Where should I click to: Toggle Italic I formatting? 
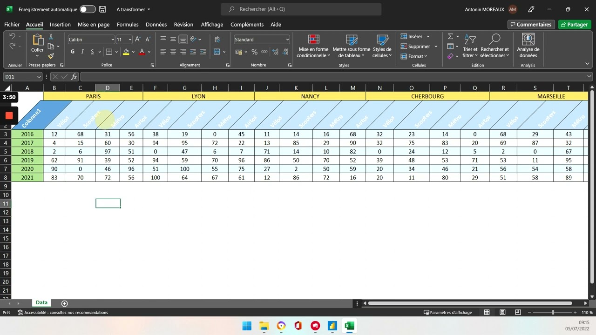point(82,52)
